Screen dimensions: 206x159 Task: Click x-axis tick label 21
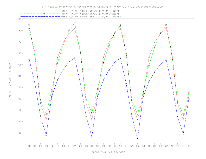(69, 146)
